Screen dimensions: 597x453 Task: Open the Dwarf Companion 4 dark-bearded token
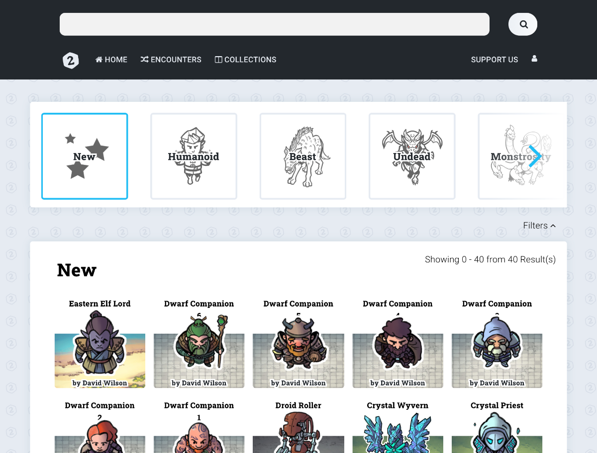[x=398, y=351]
